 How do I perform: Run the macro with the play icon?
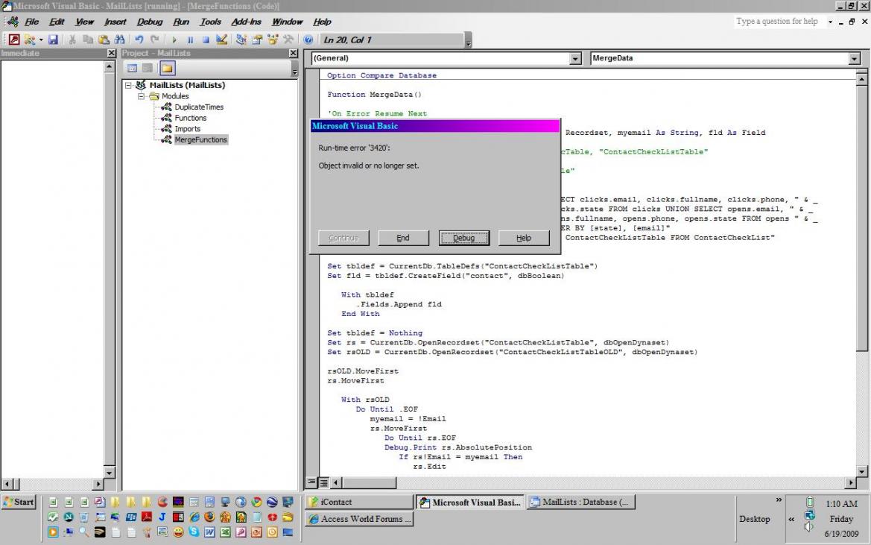(174, 40)
